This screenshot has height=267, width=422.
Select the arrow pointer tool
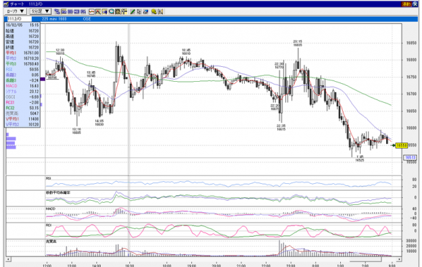pos(139,11)
